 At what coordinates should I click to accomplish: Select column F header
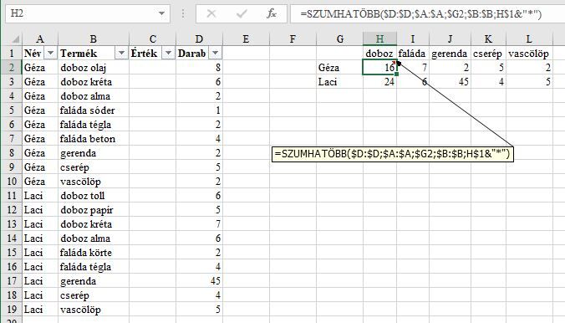(x=293, y=38)
